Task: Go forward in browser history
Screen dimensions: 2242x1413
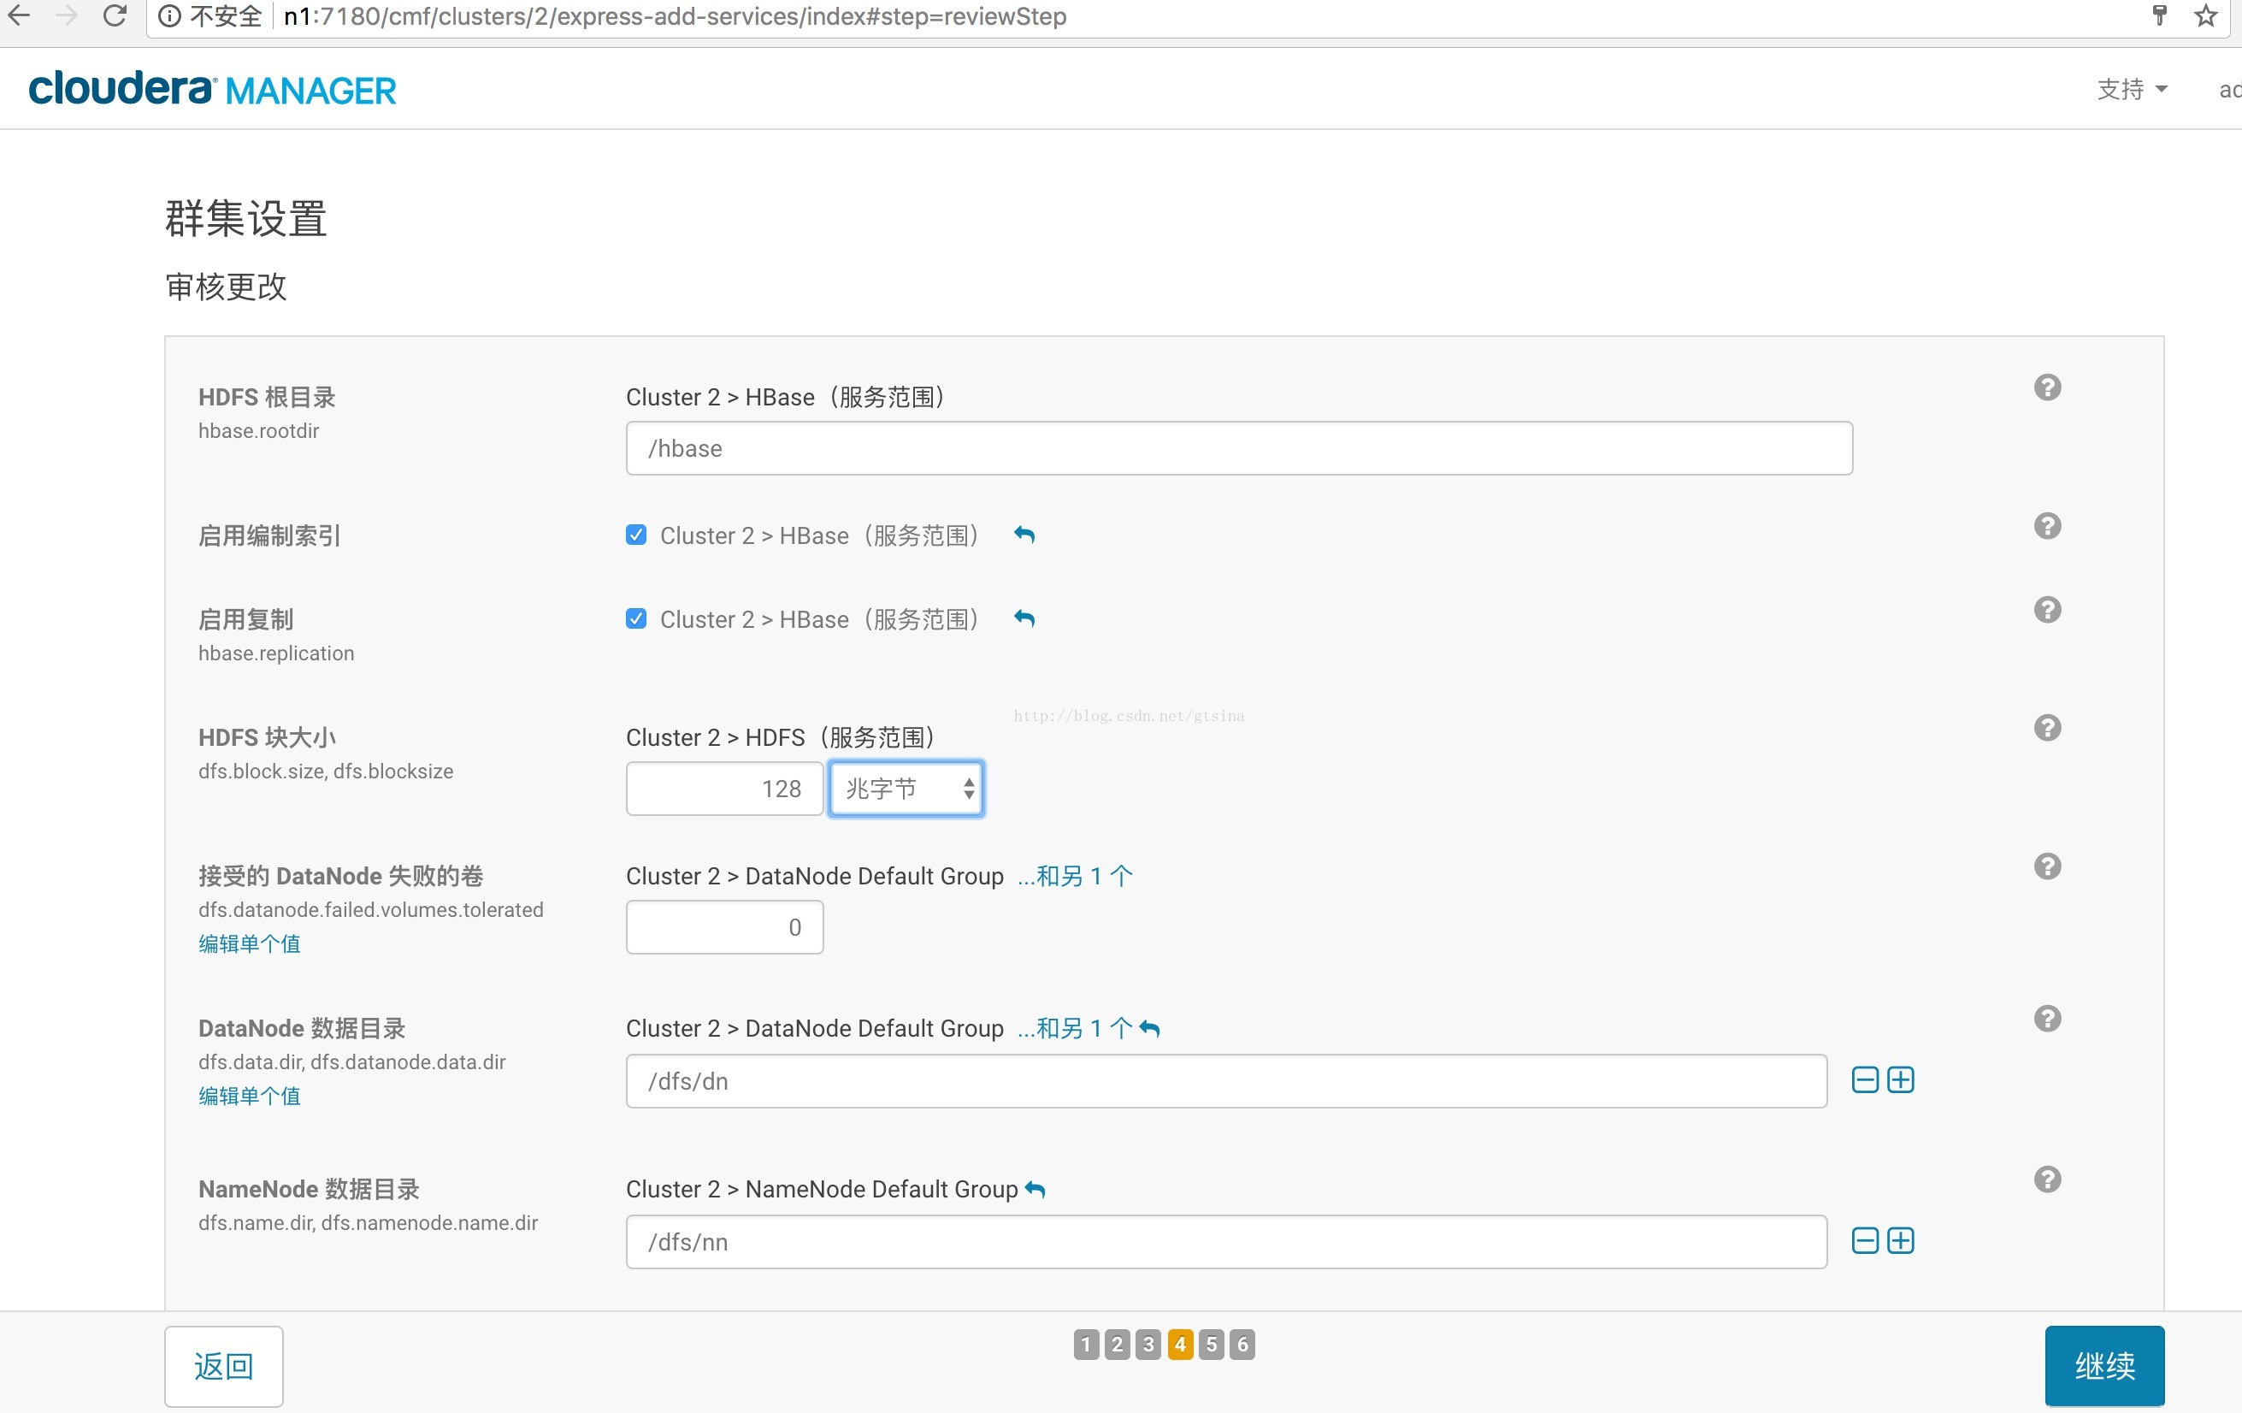Action: click(66, 16)
